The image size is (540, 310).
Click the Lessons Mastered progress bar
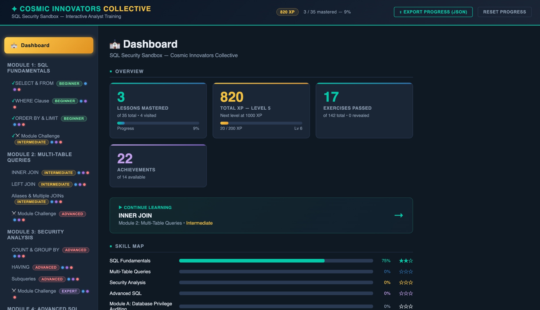tap(158, 123)
